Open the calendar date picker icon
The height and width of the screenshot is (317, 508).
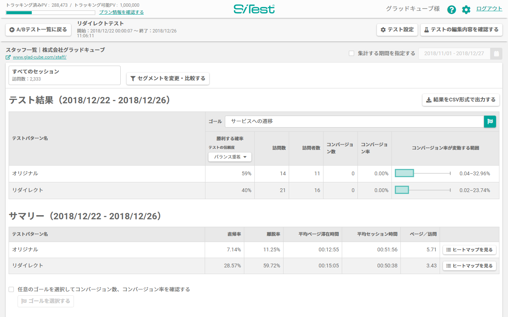(x=496, y=54)
